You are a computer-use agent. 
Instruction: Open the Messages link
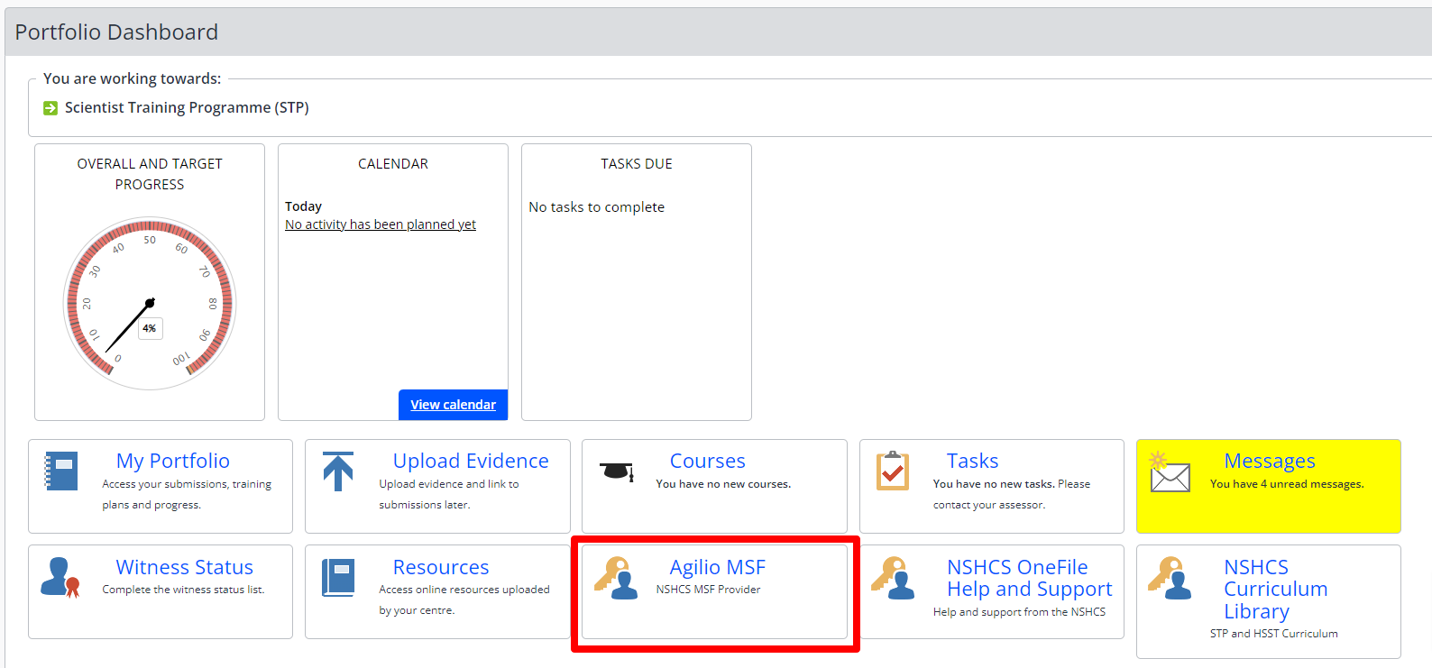point(1270,461)
